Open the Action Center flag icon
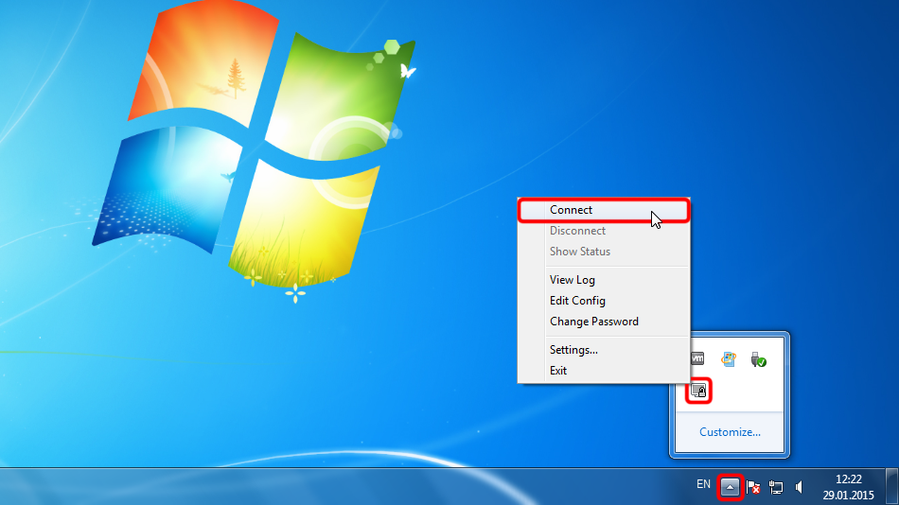This screenshot has height=505, width=899. (x=754, y=487)
